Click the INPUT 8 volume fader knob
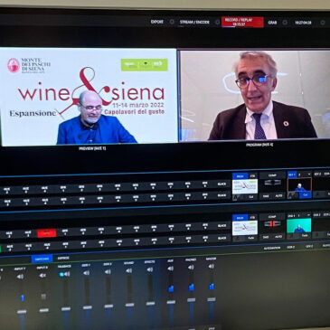This screenshot has width=330, height=330. (x=43, y=310)
